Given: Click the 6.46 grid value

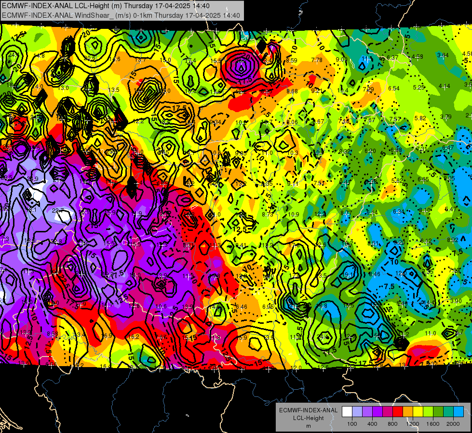Looking at the screenshot, I should 242,307.
